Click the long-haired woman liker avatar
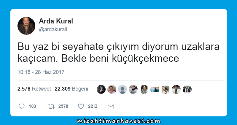Screen dimensions: 237x125 (x=166, y=89)
